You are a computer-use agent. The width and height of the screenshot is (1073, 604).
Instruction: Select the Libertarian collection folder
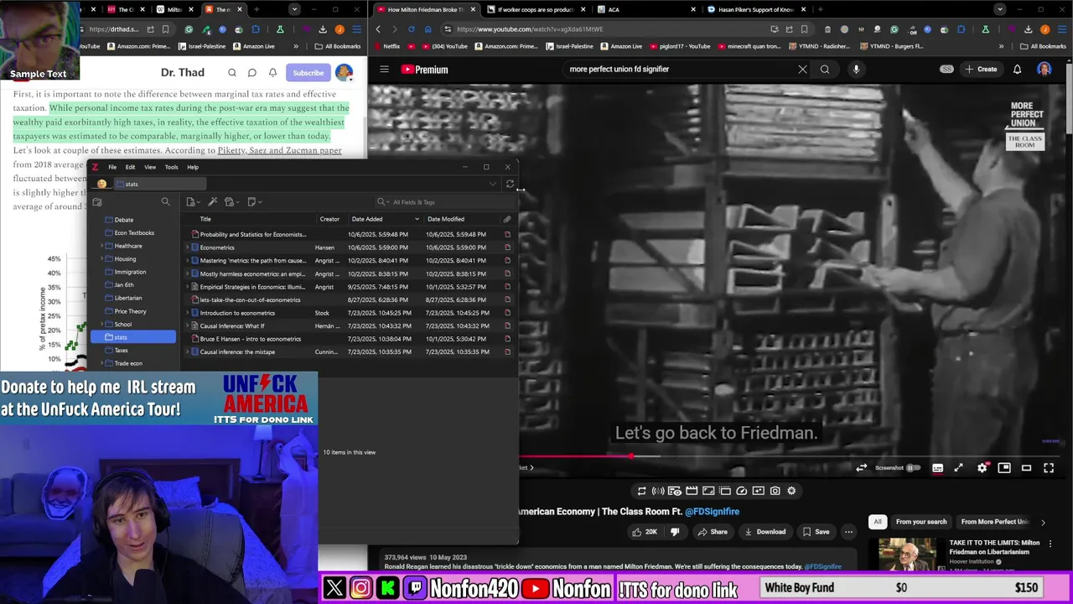[x=128, y=298]
